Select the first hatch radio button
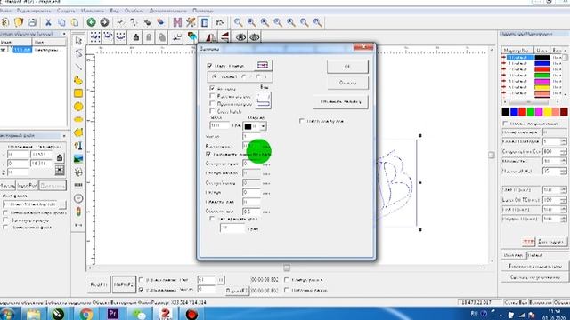Viewport: 570px width, 320px height. tap(214, 77)
